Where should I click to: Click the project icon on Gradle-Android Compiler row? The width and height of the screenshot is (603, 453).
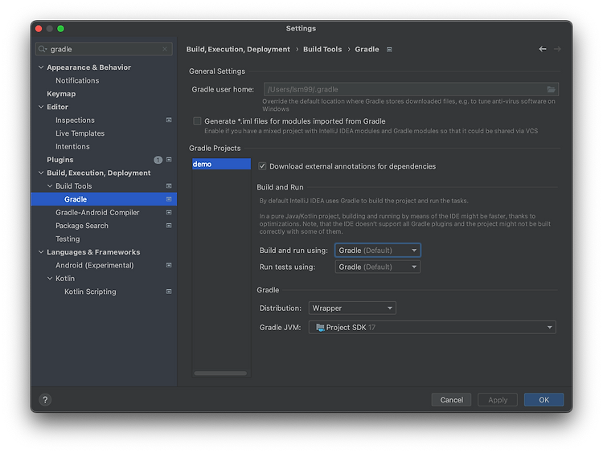[169, 213]
